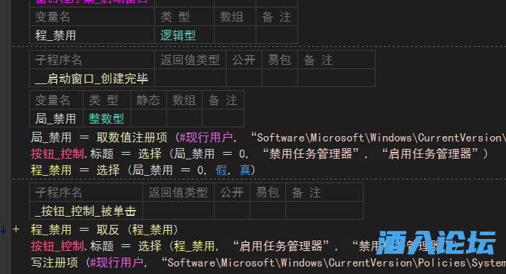Select the _按钮_控制_被单击 subroutine name
The width and height of the screenshot is (506, 274).
(86, 211)
